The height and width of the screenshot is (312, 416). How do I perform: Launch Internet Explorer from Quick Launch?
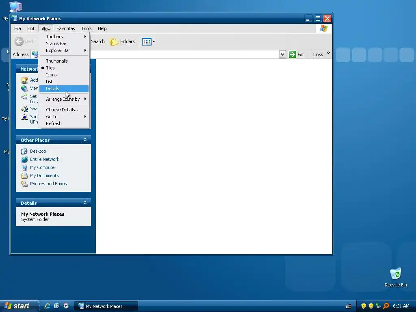click(x=47, y=306)
